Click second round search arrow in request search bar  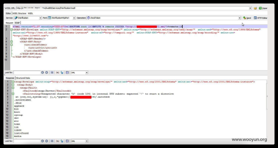tap(47, 72)
